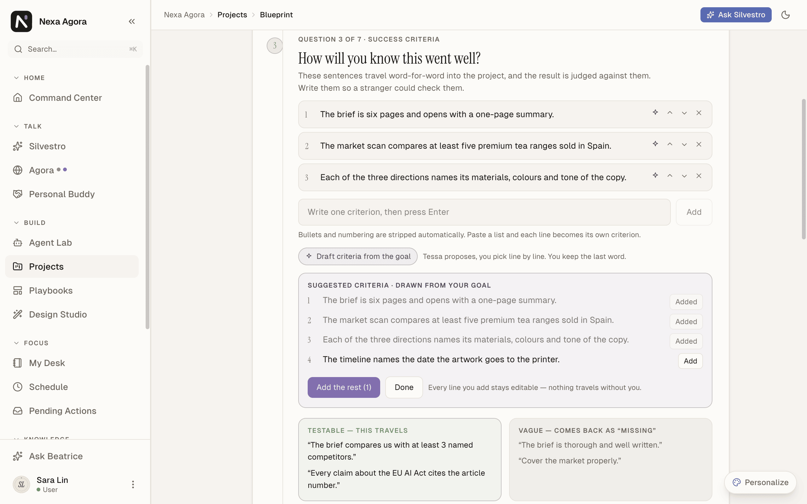Open Silvestro chat
This screenshot has height=504, width=807.
pyautogui.click(x=72, y=146)
